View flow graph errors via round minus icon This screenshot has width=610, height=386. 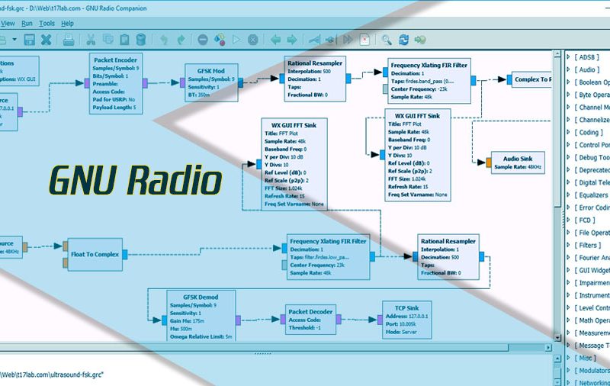tap(203, 40)
